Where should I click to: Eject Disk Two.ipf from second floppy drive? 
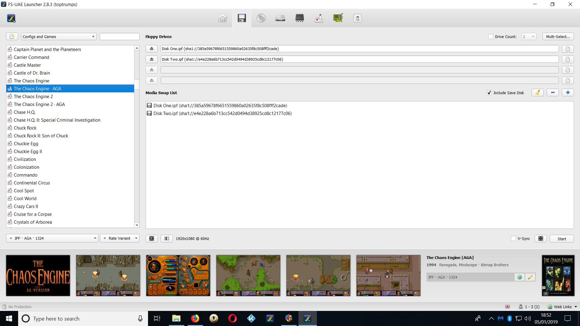(x=152, y=59)
